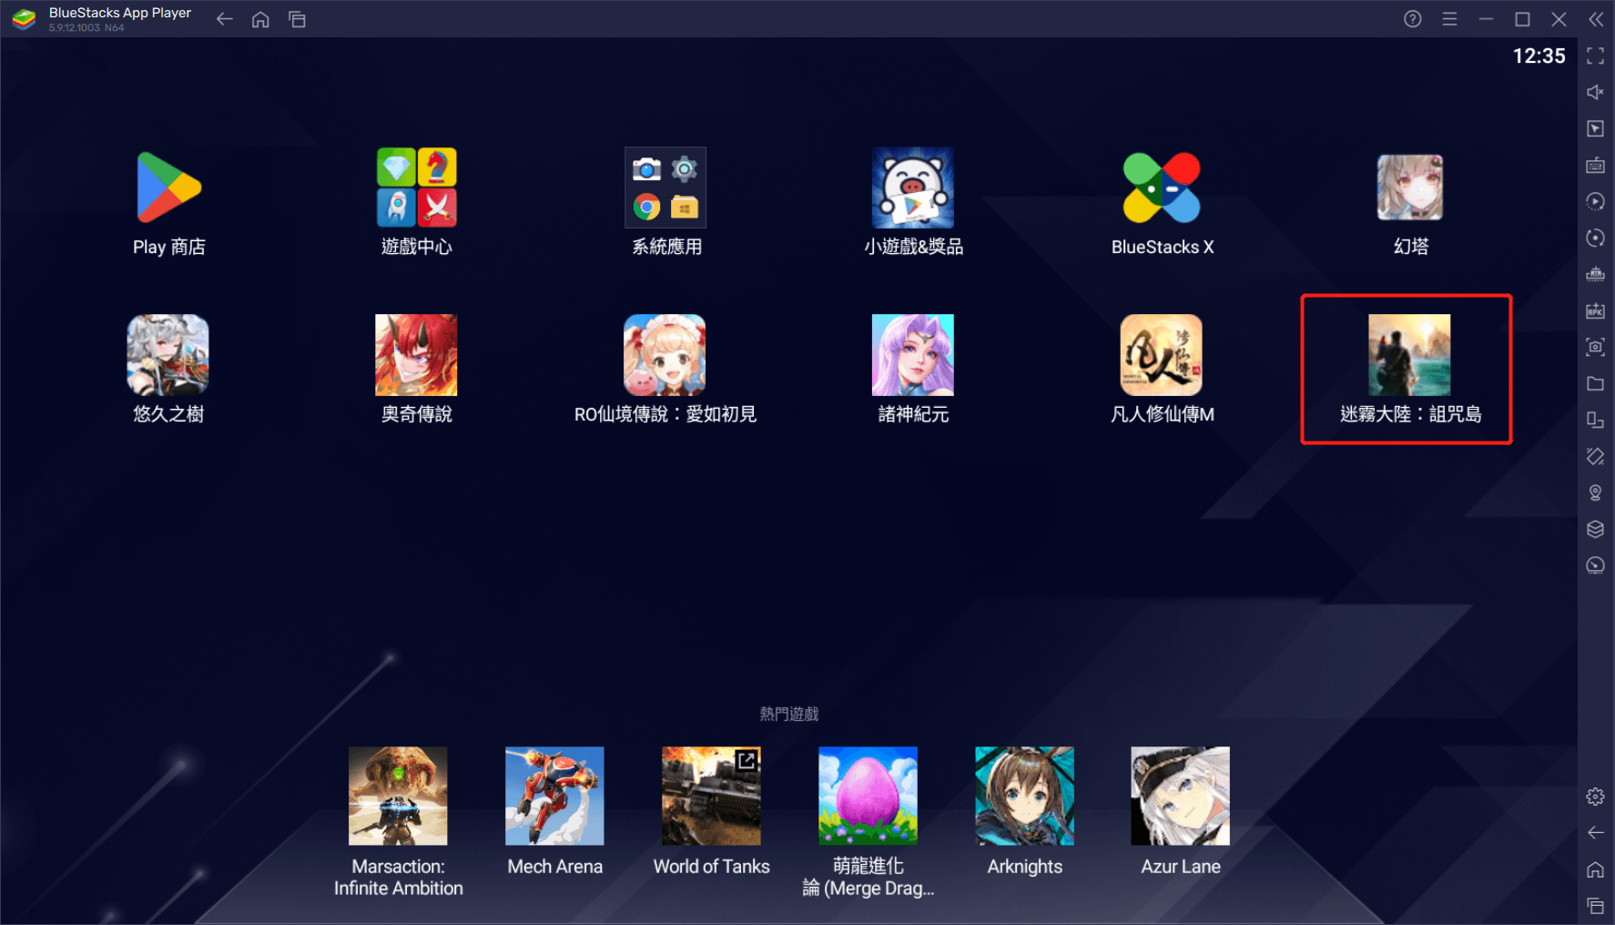
Task: Go to home via title bar icon
Action: point(260,19)
